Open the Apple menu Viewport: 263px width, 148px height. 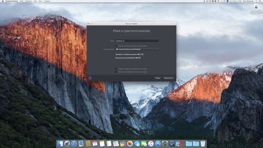click(2, 1)
